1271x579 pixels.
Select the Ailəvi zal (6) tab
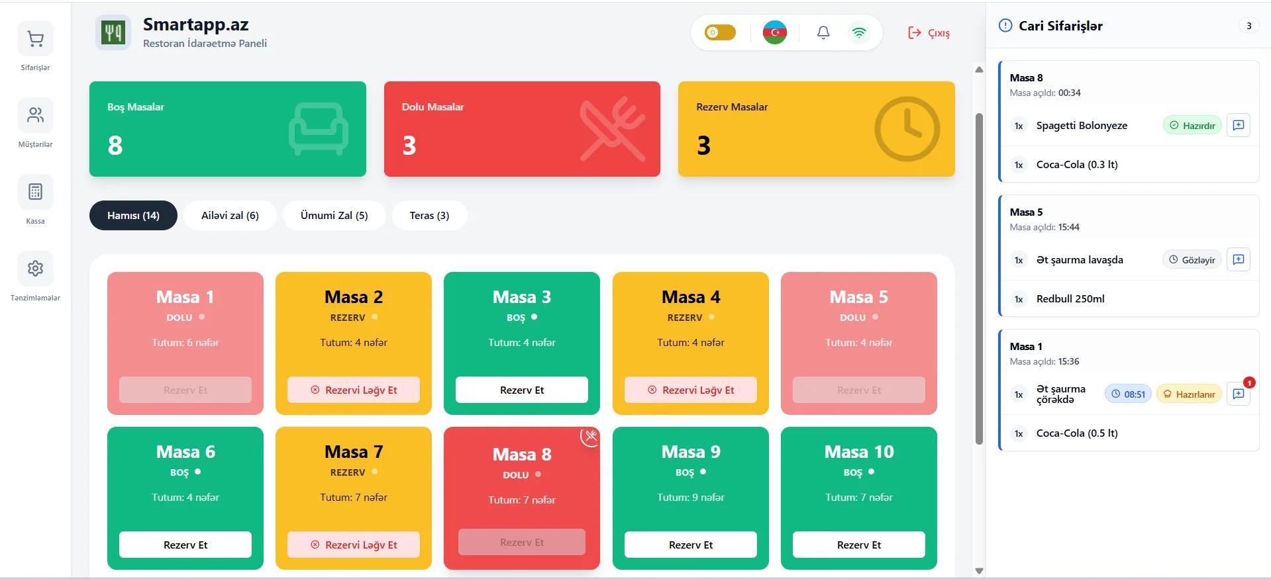(230, 216)
